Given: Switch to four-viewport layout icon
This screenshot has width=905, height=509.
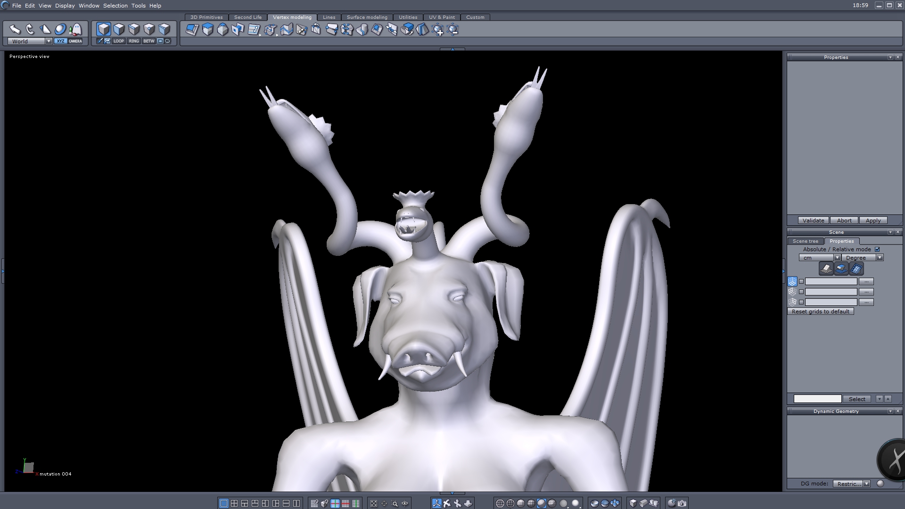Looking at the screenshot, I should (x=234, y=503).
